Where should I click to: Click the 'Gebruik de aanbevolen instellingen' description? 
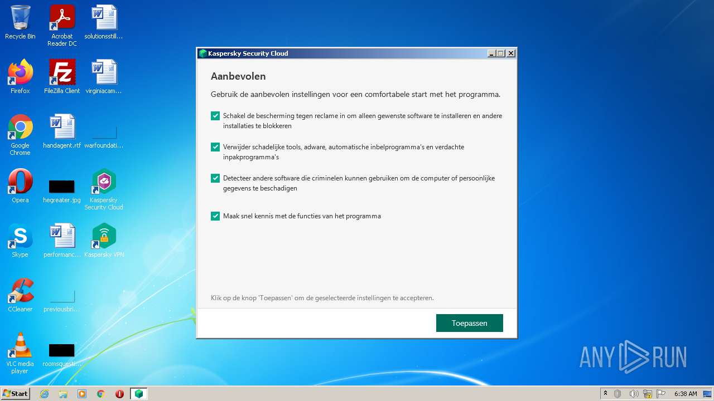click(355, 95)
